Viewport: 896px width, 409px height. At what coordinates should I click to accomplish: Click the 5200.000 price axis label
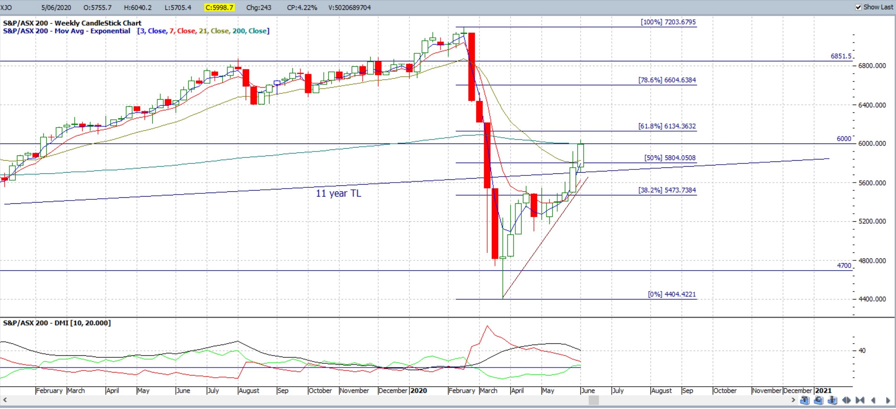pyautogui.click(x=872, y=221)
